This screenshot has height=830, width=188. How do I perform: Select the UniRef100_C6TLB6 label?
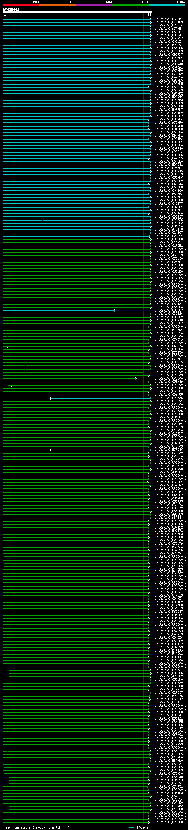coord(169,132)
